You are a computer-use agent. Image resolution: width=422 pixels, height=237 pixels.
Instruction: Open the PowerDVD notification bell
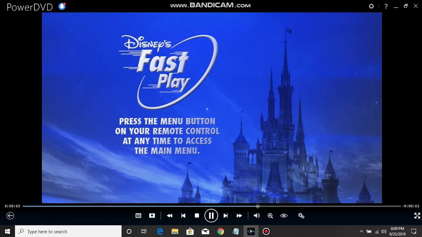click(62, 6)
